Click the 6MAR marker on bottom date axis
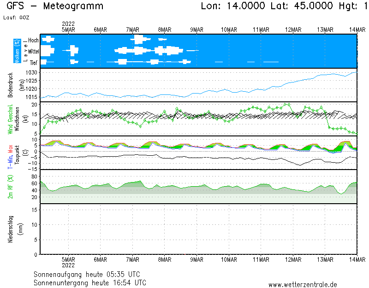 pyautogui.click(x=100, y=259)
